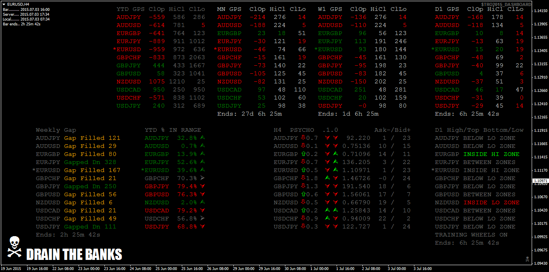Click green up arrow beside AUDUSD 0.7%
Viewport: 549px width, 272px height.
point(202,146)
